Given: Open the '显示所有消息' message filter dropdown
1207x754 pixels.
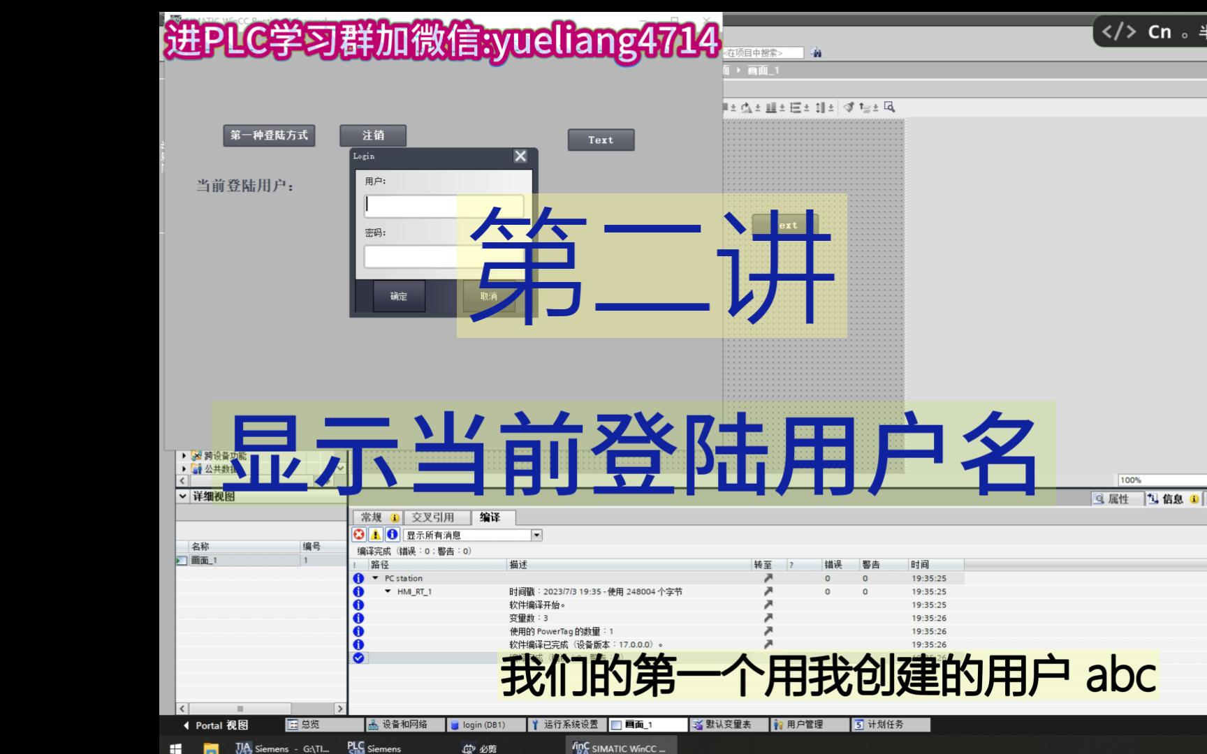Looking at the screenshot, I should [x=537, y=535].
